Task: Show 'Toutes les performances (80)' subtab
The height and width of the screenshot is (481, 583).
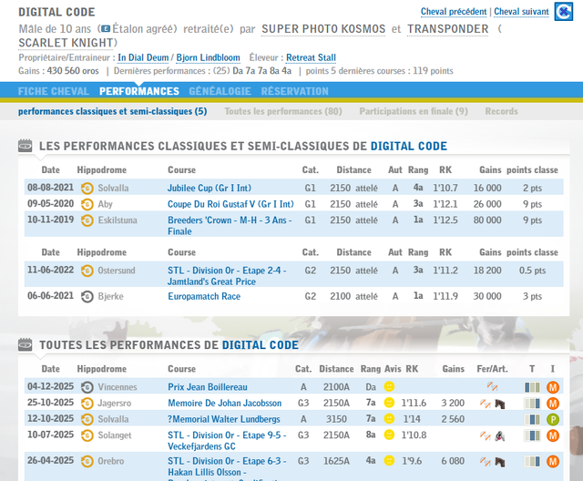Action: click(282, 111)
